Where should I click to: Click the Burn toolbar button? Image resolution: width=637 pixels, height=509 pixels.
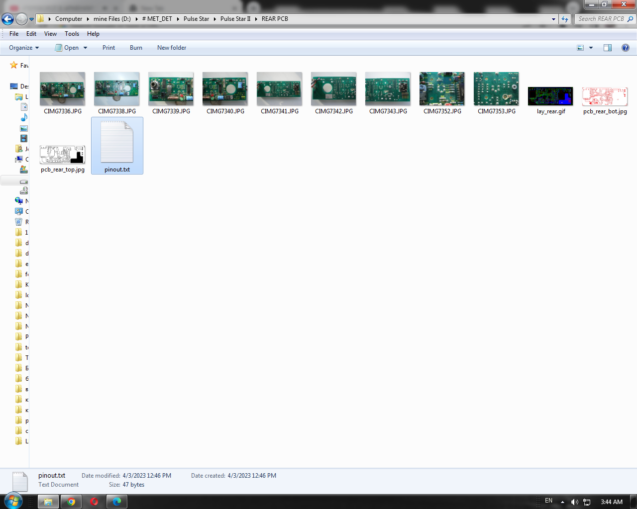(136, 48)
